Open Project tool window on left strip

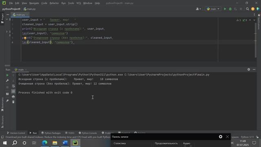[2, 18]
